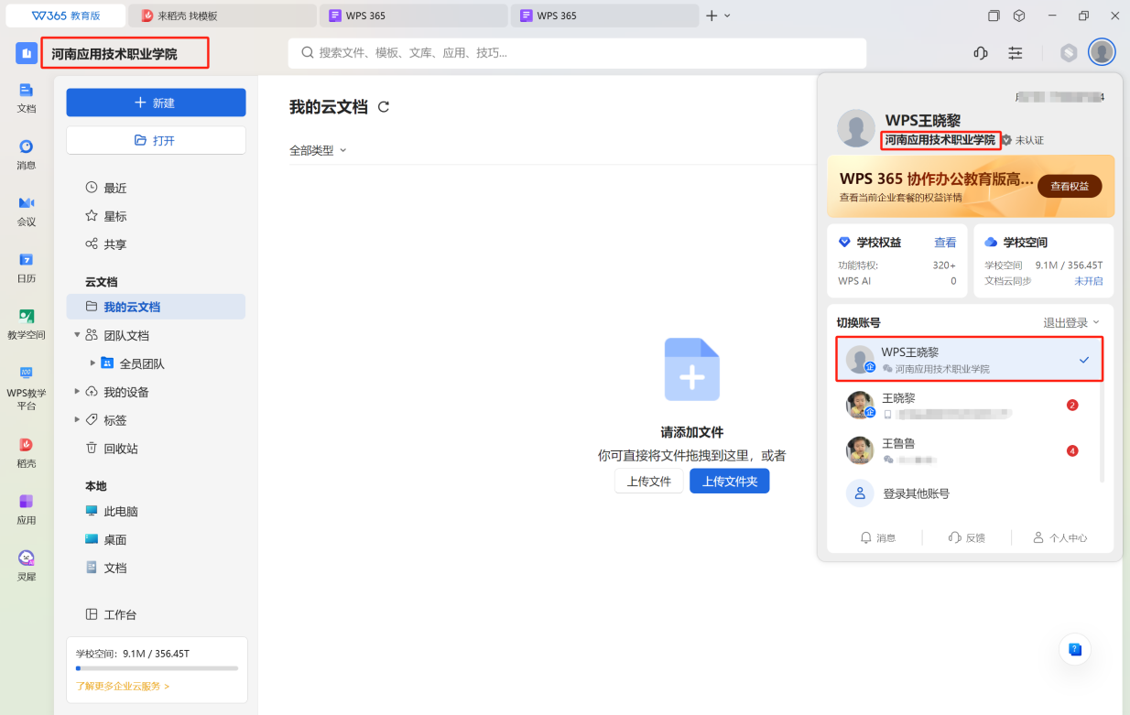Select 我的云文档 in the navigation panel

[156, 307]
